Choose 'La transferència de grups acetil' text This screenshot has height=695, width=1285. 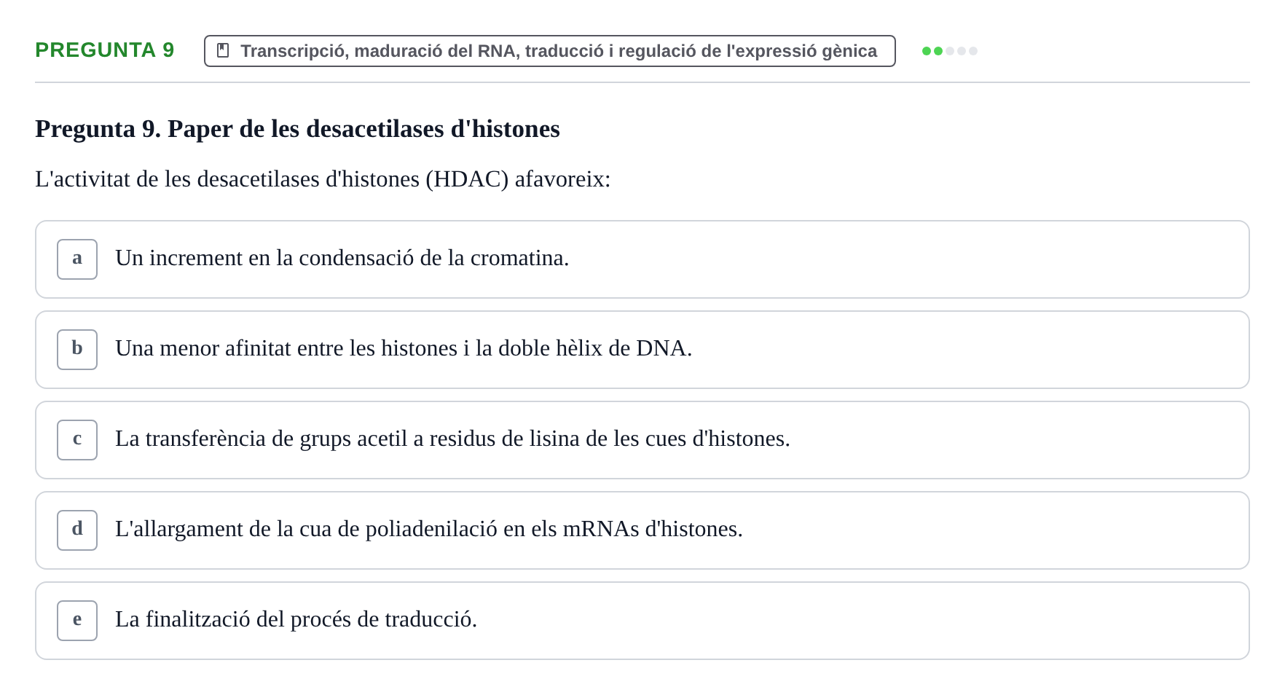pyautogui.click(x=452, y=439)
